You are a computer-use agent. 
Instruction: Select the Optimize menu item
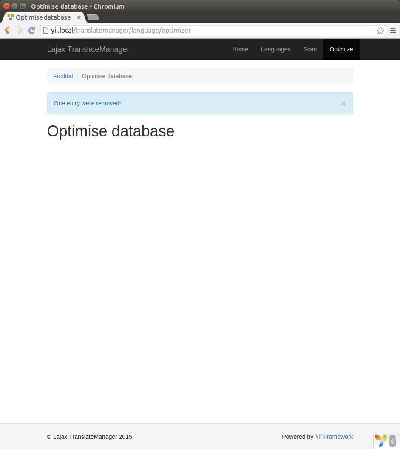[x=341, y=49]
